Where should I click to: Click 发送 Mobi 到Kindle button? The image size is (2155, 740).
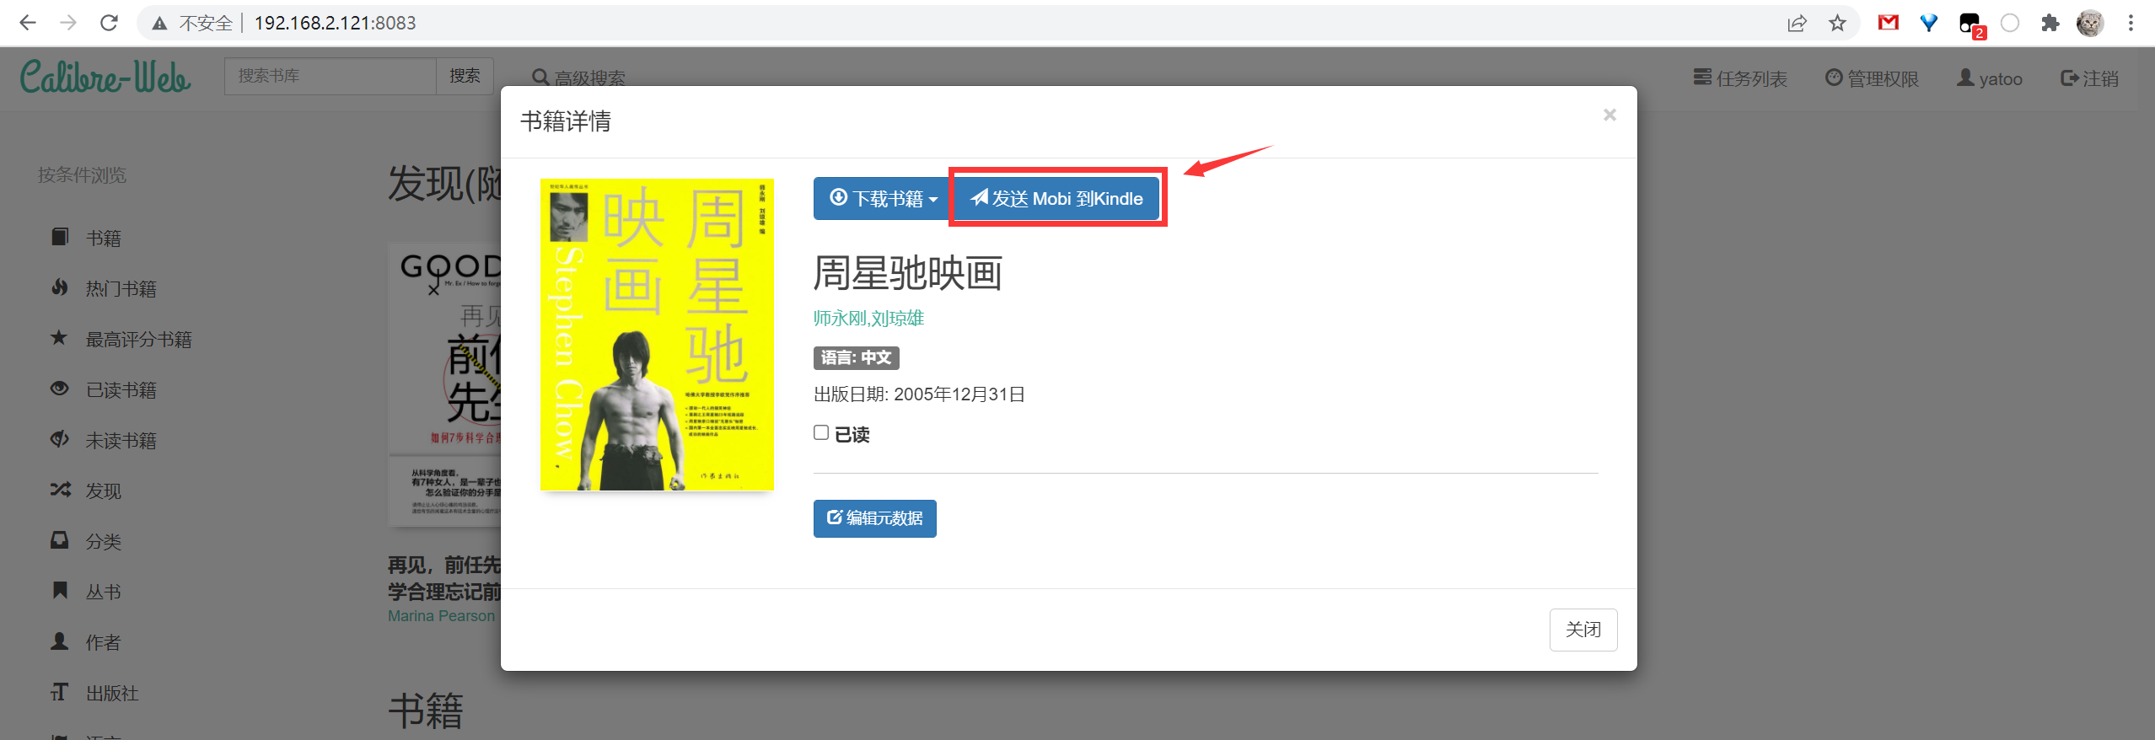pyautogui.click(x=1057, y=198)
